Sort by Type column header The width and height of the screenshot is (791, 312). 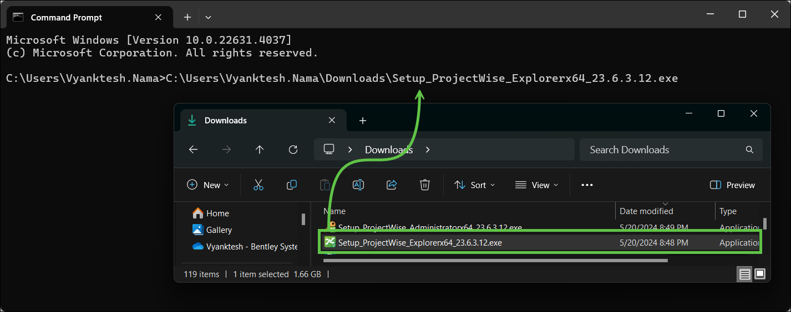728,211
